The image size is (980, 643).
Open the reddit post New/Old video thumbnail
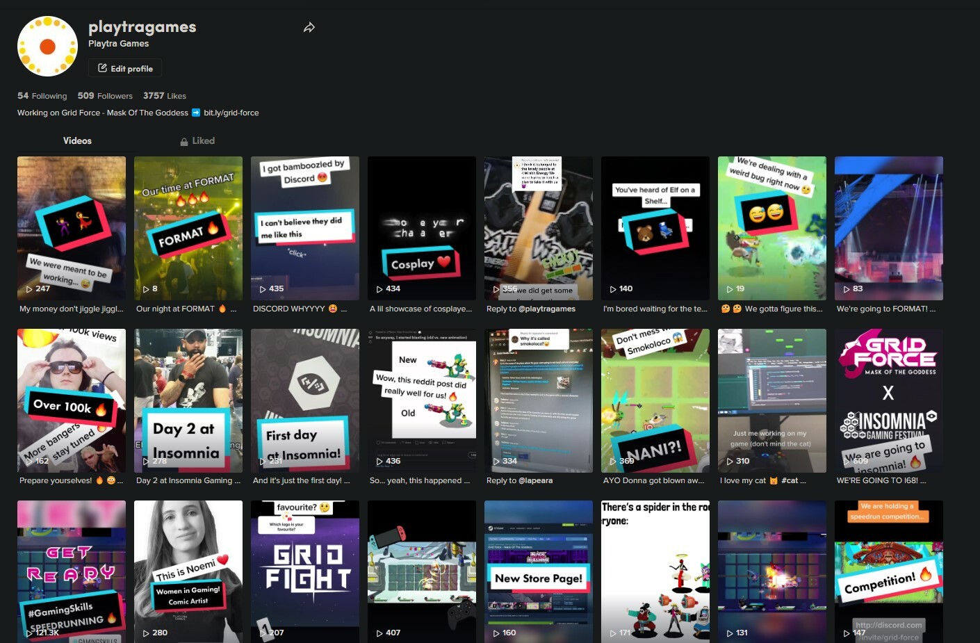(x=422, y=400)
